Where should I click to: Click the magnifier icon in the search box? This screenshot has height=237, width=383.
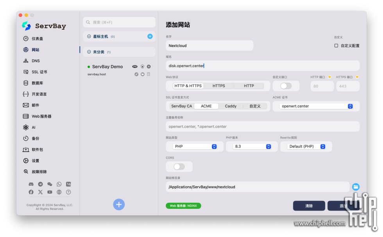click(x=88, y=22)
